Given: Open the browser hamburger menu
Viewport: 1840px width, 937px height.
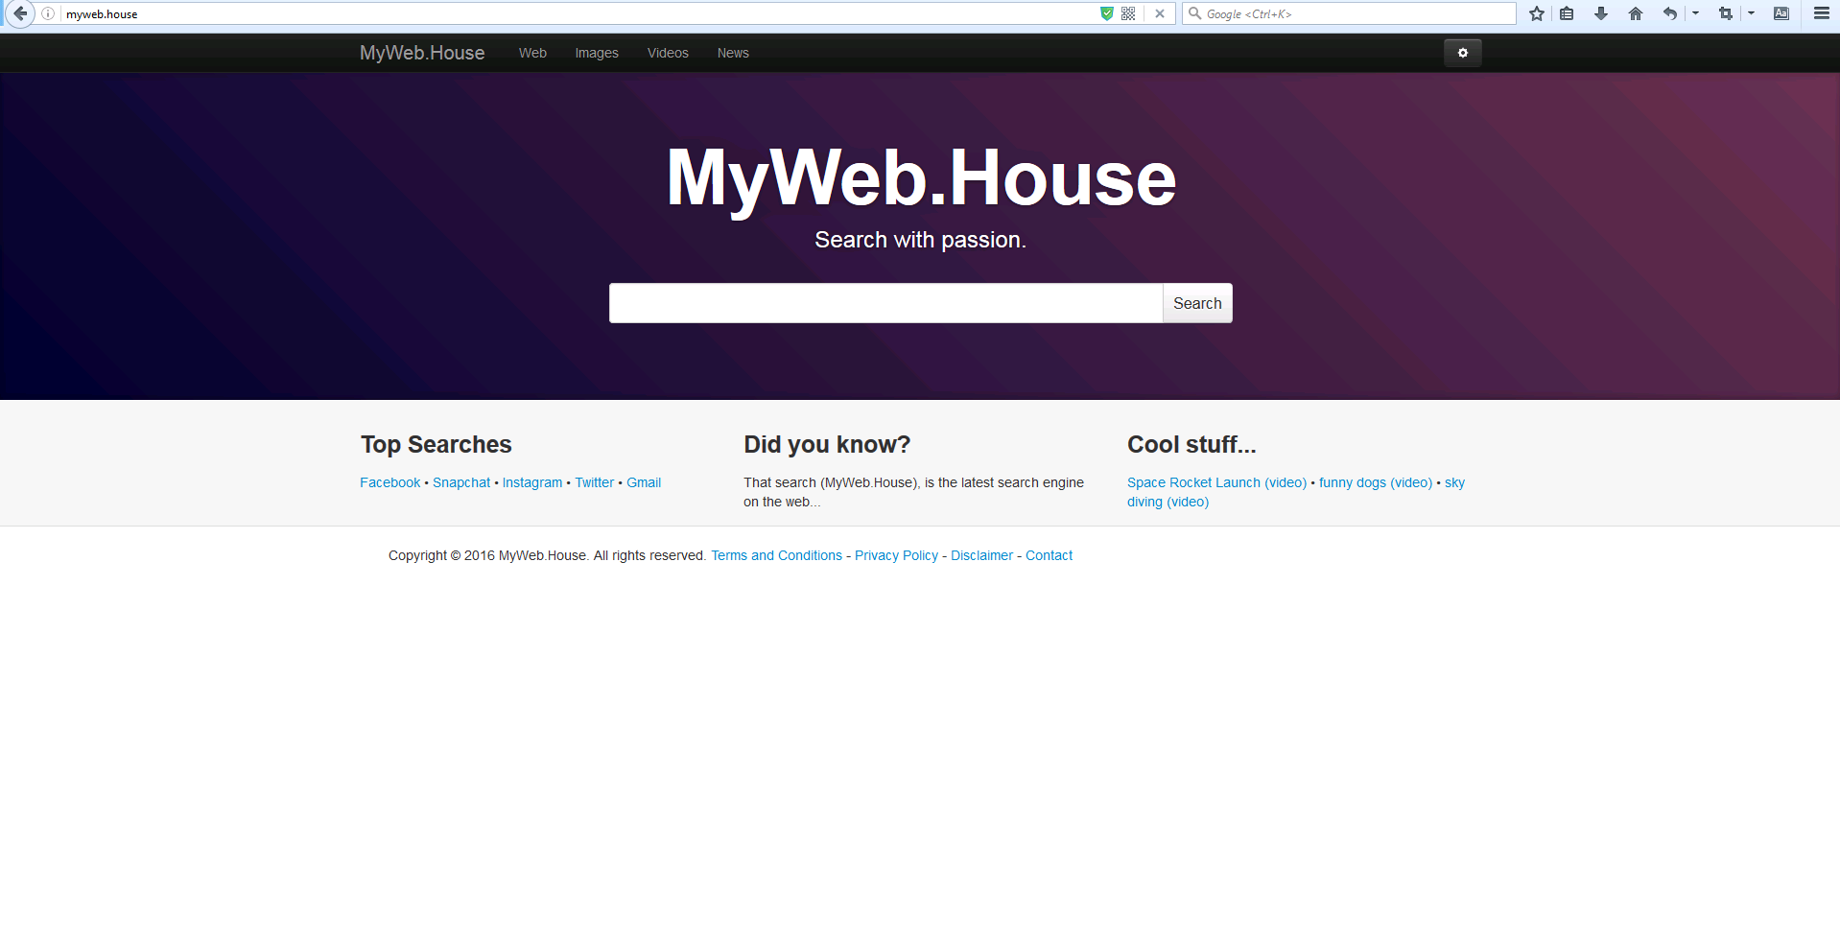Looking at the screenshot, I should click(x=1821, y=13).
